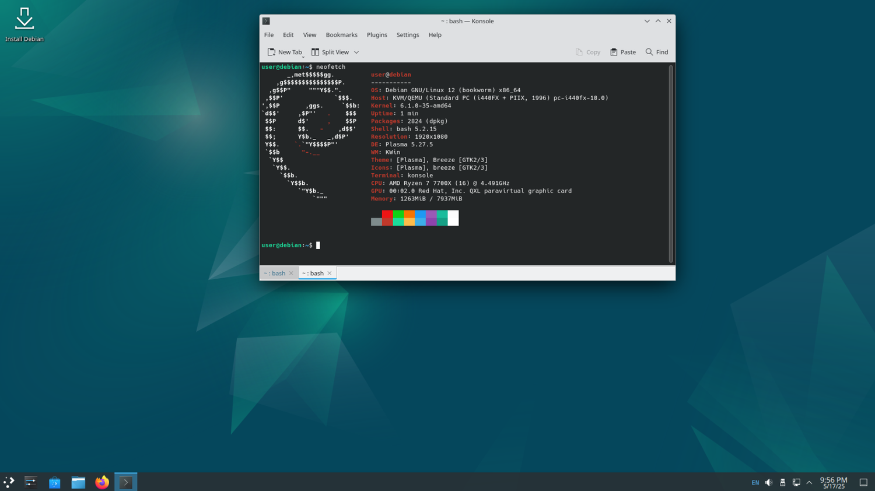Screen dimensions: 875x491
Task: Open the KDE Application Launcher
Action: pos(9,482)
